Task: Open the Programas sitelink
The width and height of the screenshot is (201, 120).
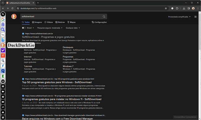Action: 68,57
